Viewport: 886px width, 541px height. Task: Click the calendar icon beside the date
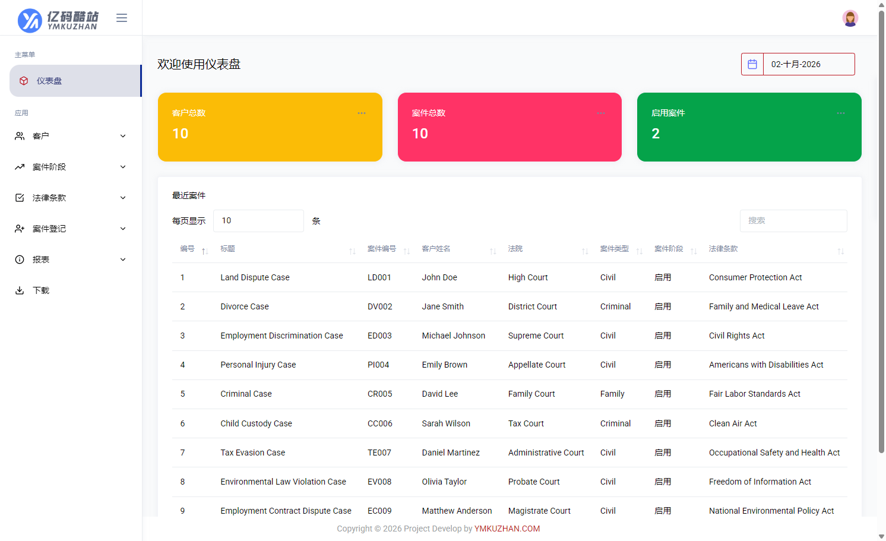tap(752, 64)
